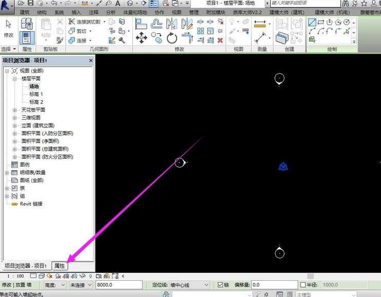The height and width of the screenshot is (297, 381).
Task: Click the Move tool icon
Action: [141, 37]
